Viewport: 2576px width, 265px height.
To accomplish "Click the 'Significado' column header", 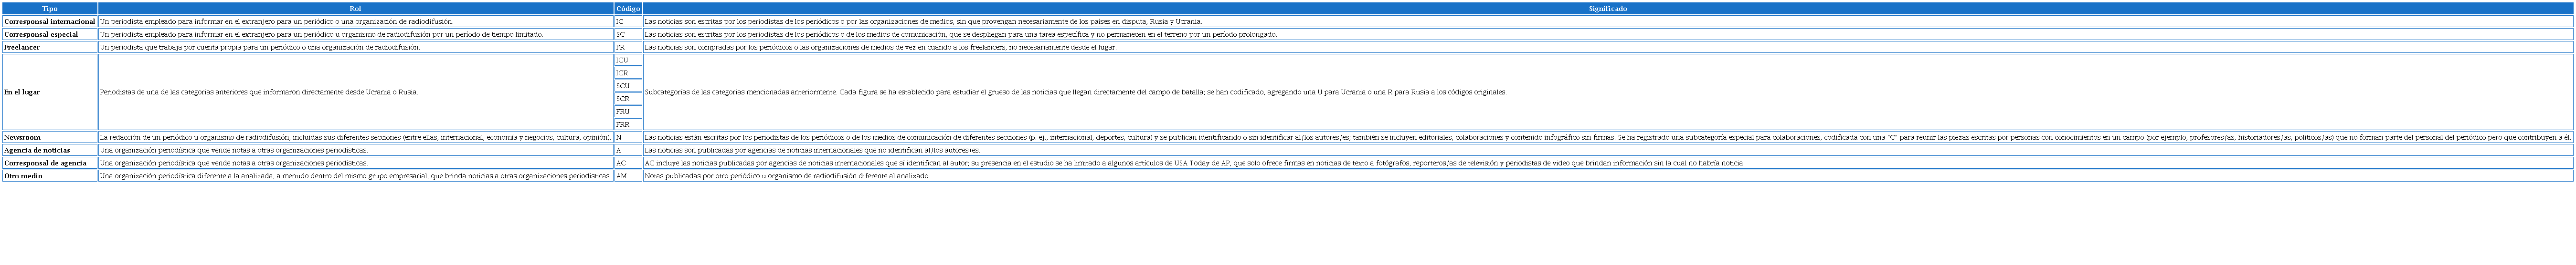I will click(x=1607, y=8).
